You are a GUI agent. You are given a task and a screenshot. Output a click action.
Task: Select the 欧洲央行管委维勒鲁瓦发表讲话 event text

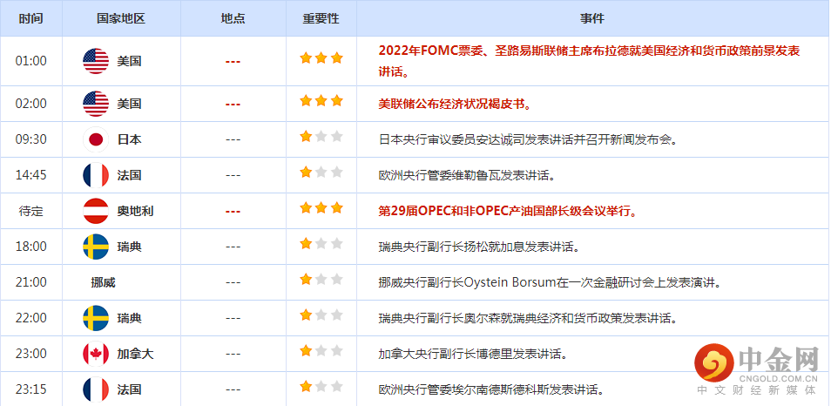point(466,175)
